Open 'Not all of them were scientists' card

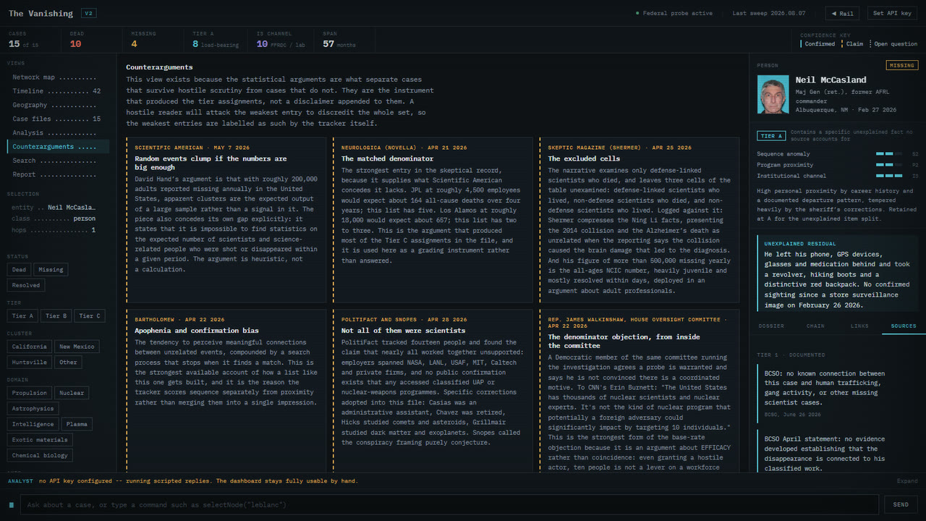[432, 391]
